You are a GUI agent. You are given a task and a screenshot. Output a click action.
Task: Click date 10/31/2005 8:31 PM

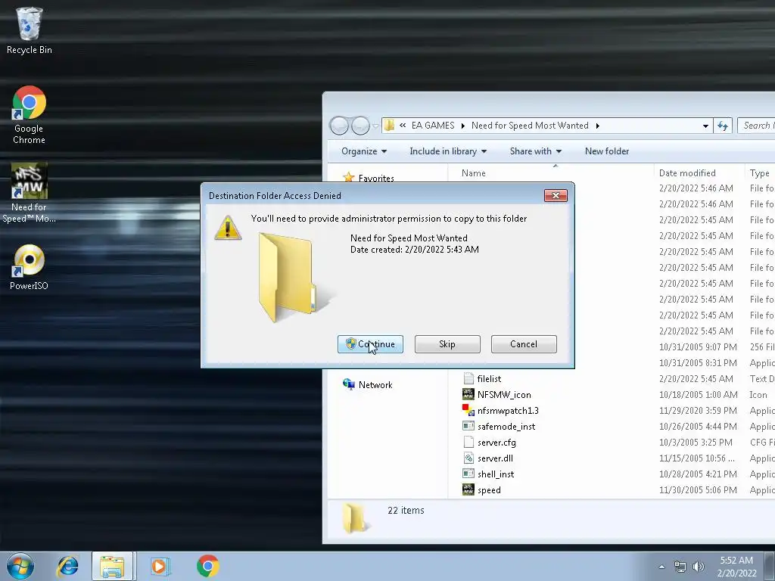pos(698,363)
